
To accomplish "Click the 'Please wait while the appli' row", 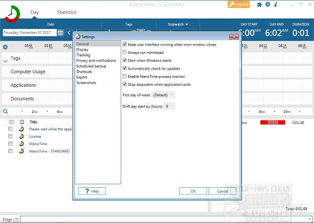I will 51,129.
